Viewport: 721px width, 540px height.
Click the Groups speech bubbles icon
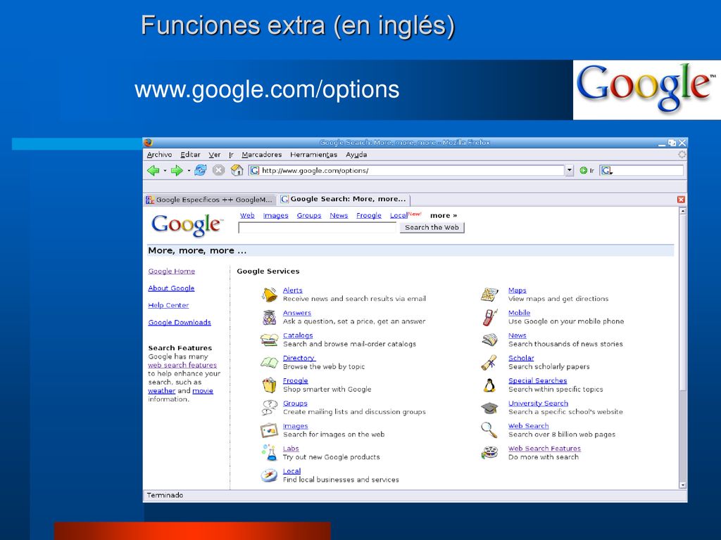[x=270, y=408]
